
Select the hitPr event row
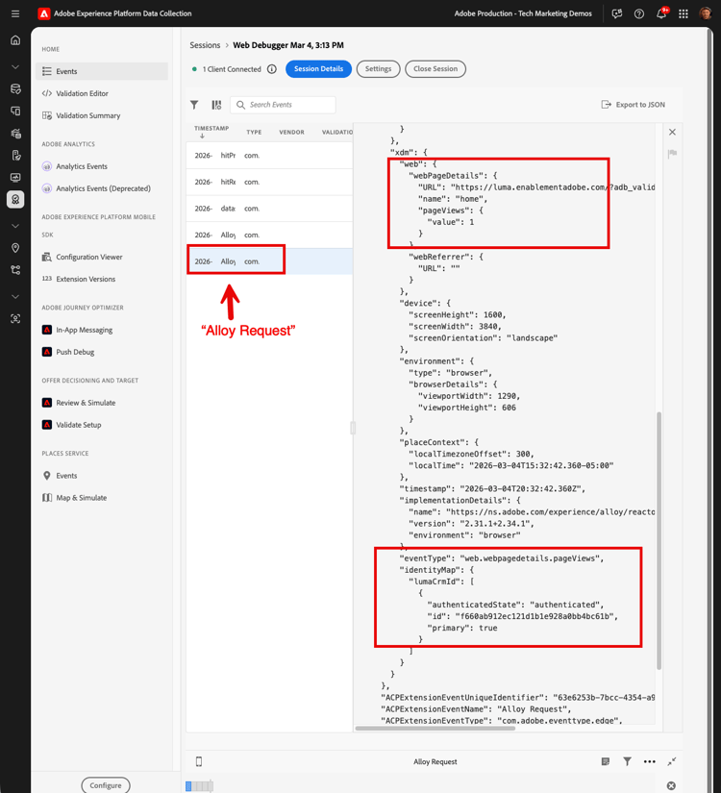pyautogui.click(x=269, y=156)
